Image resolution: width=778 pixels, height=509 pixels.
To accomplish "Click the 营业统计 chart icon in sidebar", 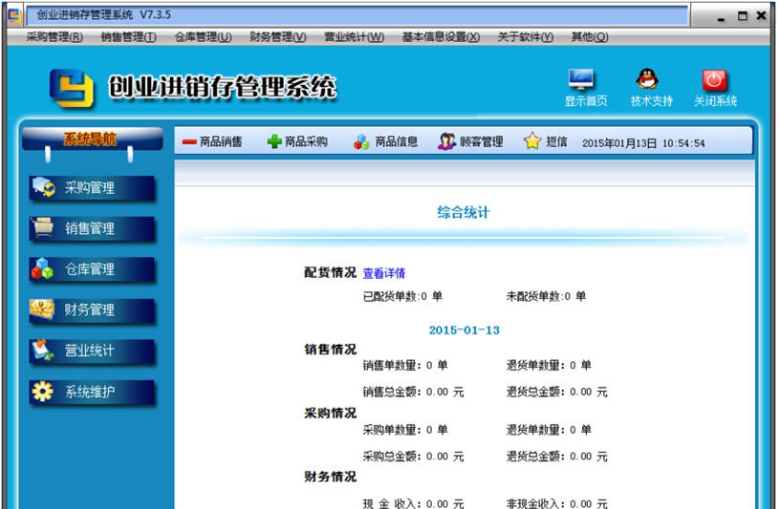I will click(x=42, y=350).
